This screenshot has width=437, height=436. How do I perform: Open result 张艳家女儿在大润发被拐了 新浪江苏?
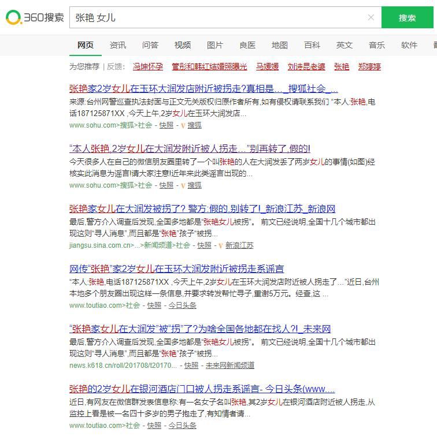coord(202,208)
